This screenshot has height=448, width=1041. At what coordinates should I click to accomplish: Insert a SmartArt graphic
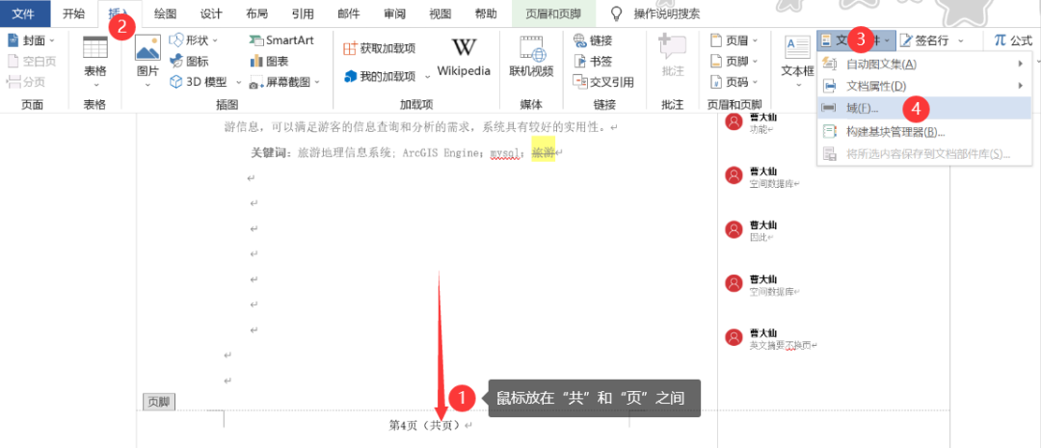pos(280,40)
